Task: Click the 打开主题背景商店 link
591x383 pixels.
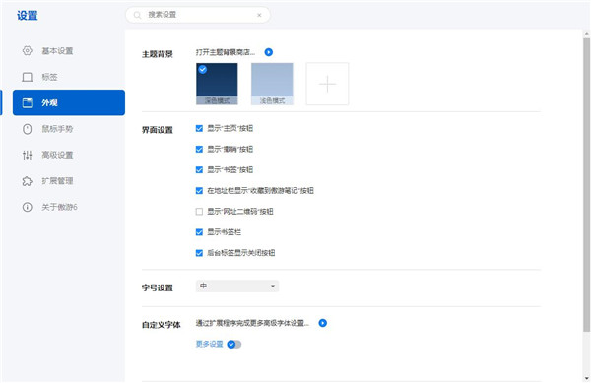Action: 226,52
